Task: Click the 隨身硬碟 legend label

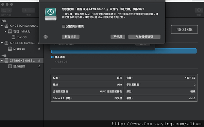Action: 60,57
